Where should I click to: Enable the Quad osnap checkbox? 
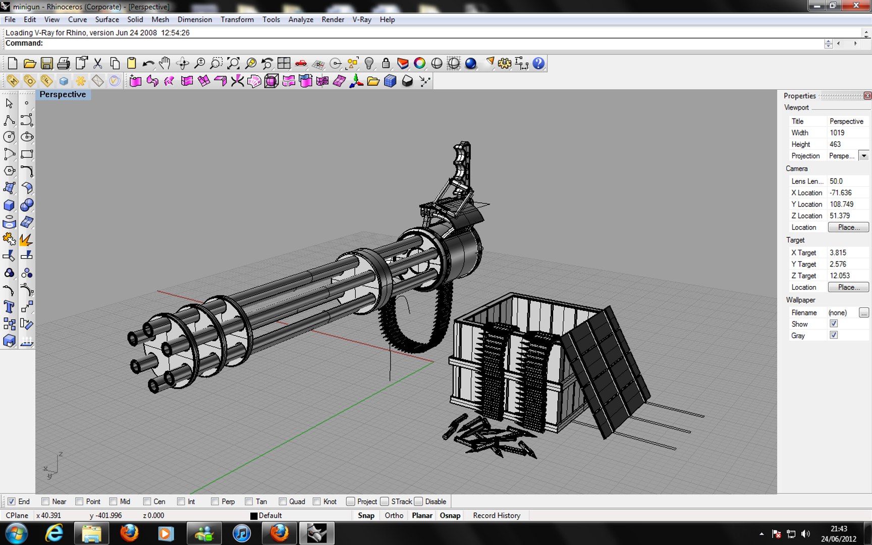click(x=283, y=501)
